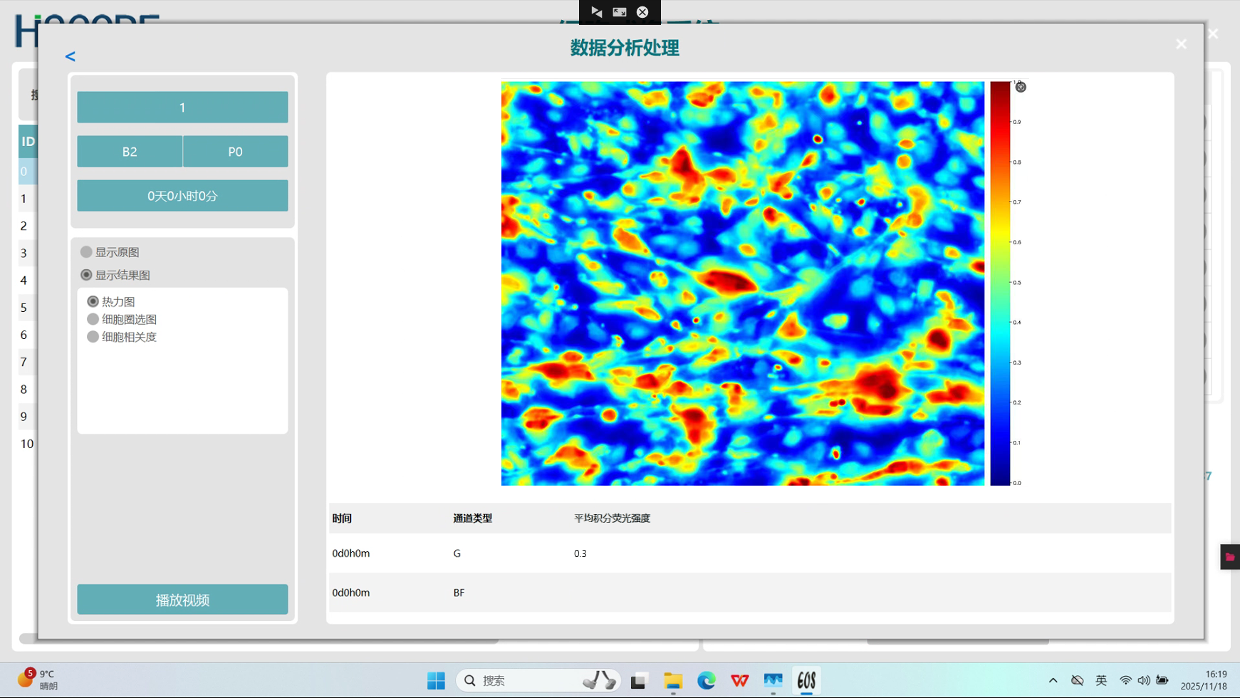
Task: Click the 0天0小时0分 time button
Action: [x=182, y=196]
